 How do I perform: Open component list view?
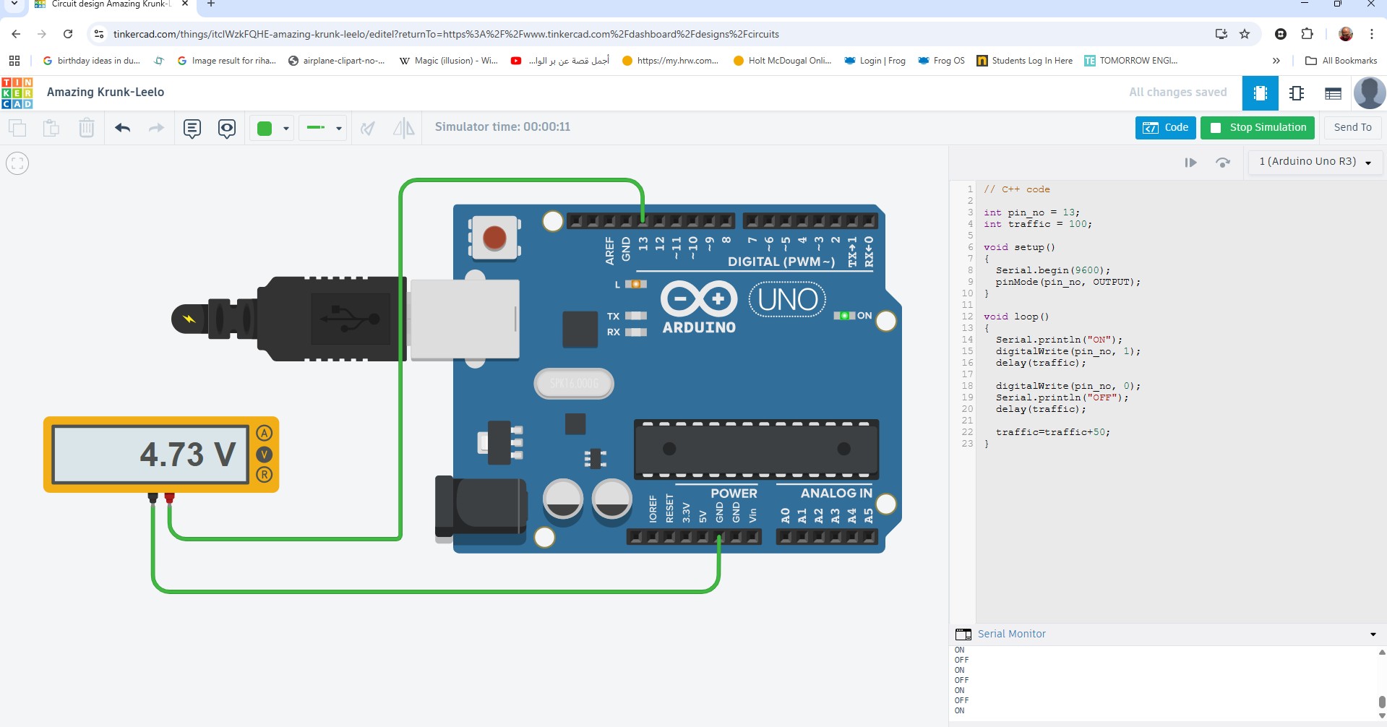(1333, 93)
